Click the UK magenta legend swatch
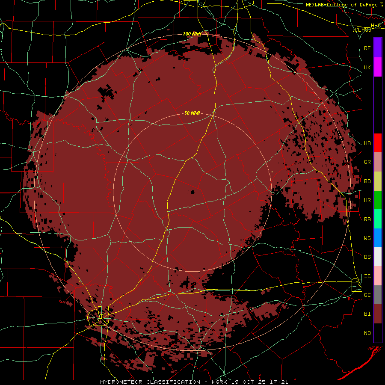This screenshot has height=385, width=385. [x=378, y=67]
